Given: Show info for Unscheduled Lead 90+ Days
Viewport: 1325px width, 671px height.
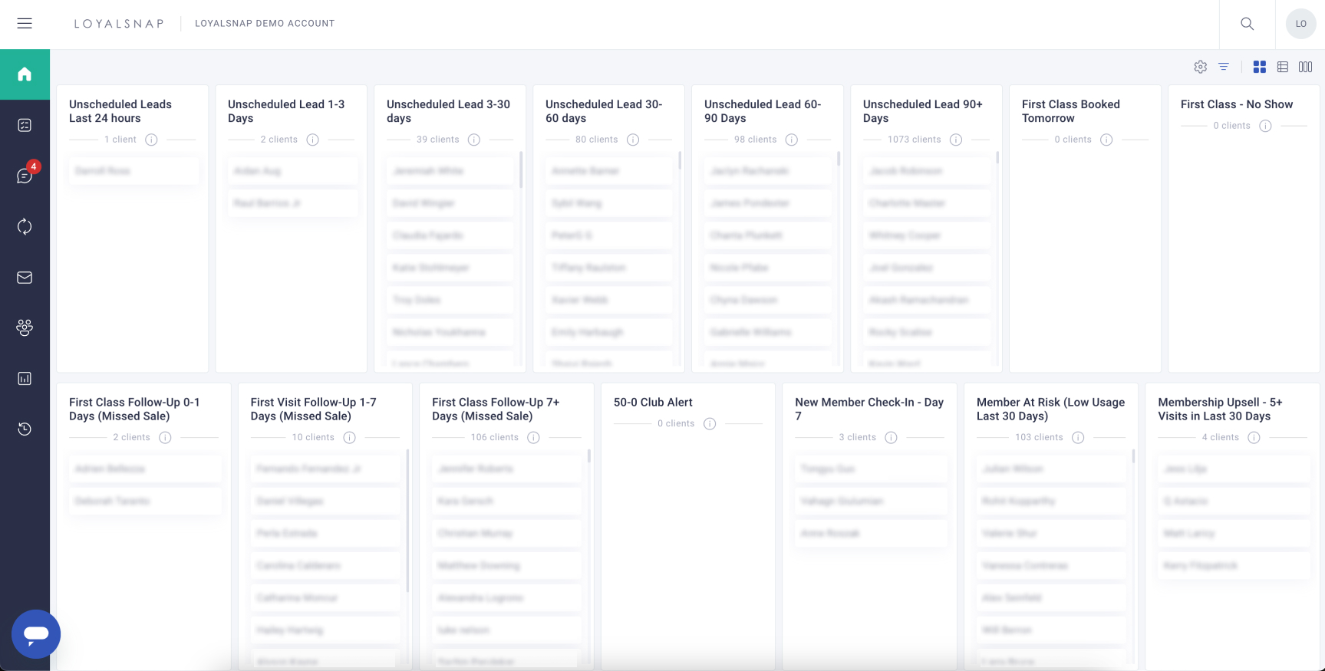Looking at the screenshot, I should click(x=956, y=140).
